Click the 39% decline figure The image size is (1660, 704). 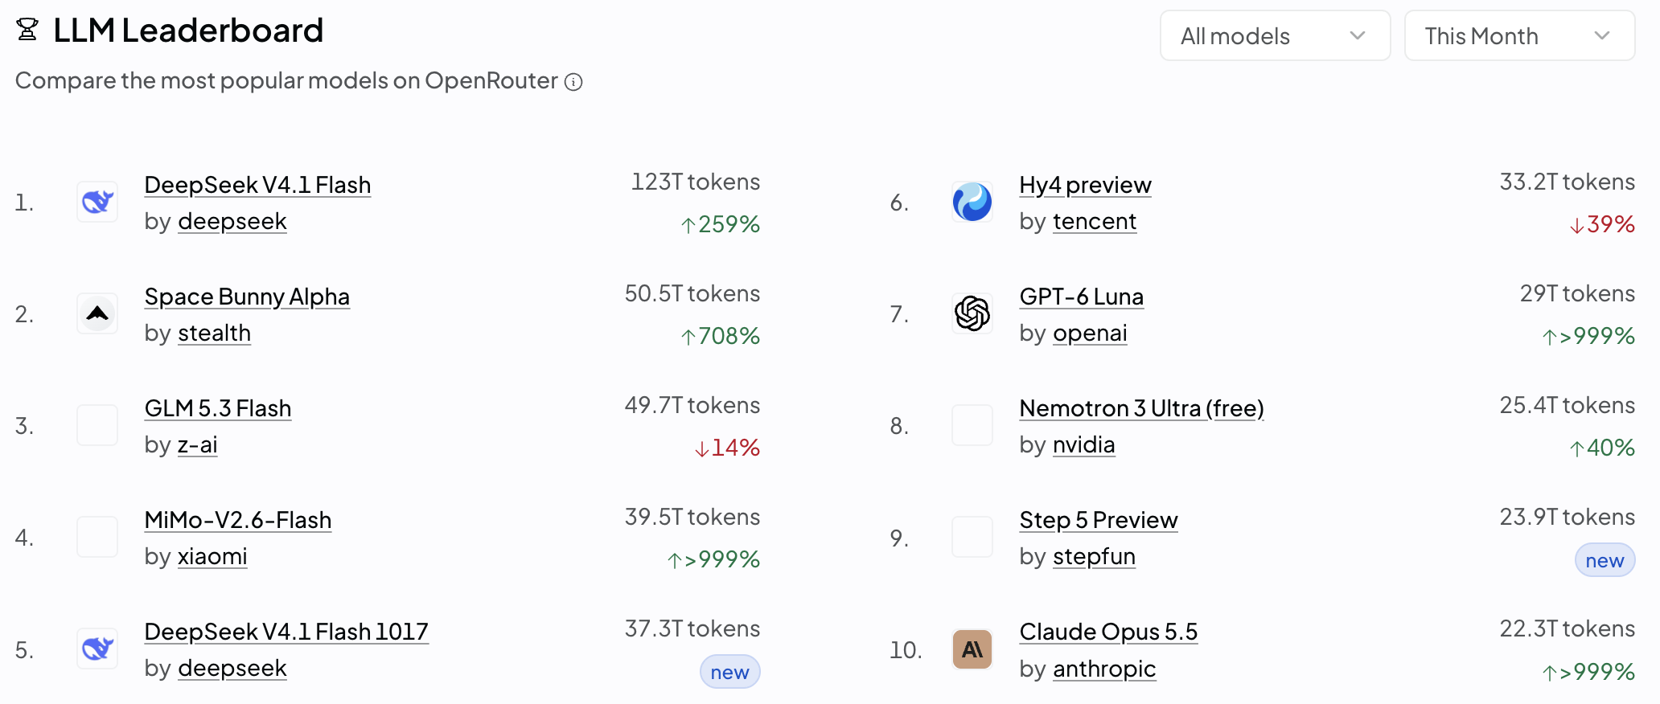1602,224
